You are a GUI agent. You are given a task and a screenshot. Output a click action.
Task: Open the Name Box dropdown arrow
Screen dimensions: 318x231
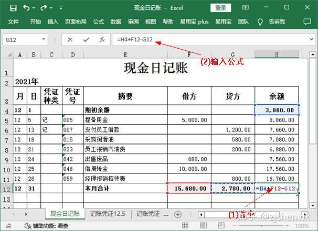pyautogui.click(x=44, y=39)
